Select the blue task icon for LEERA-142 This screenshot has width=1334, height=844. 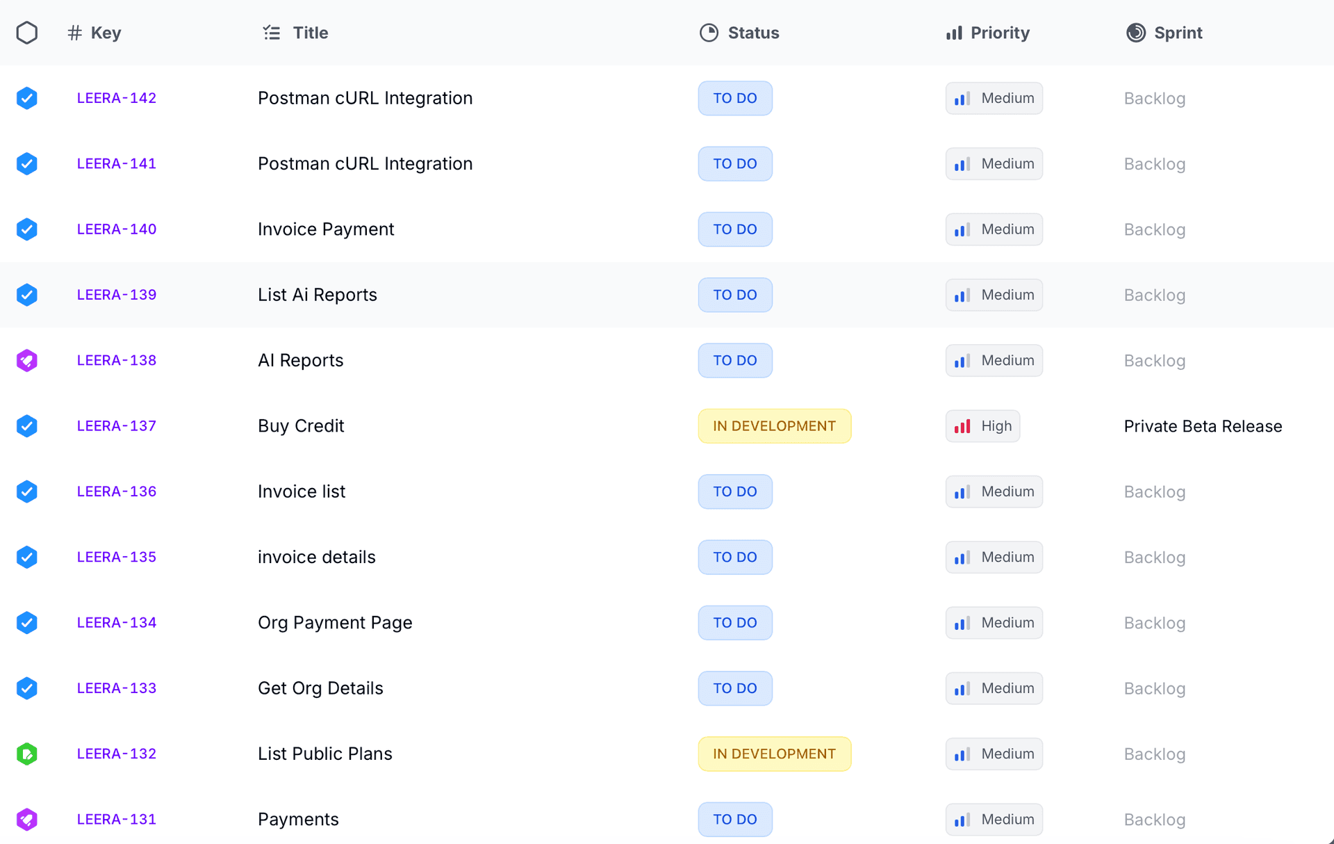point(26,98)
